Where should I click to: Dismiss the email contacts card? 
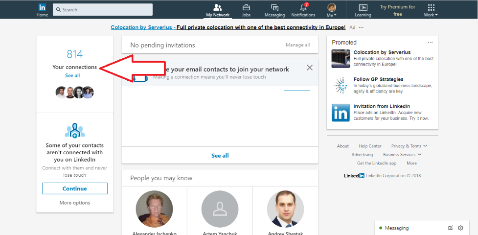click(310, 68)
